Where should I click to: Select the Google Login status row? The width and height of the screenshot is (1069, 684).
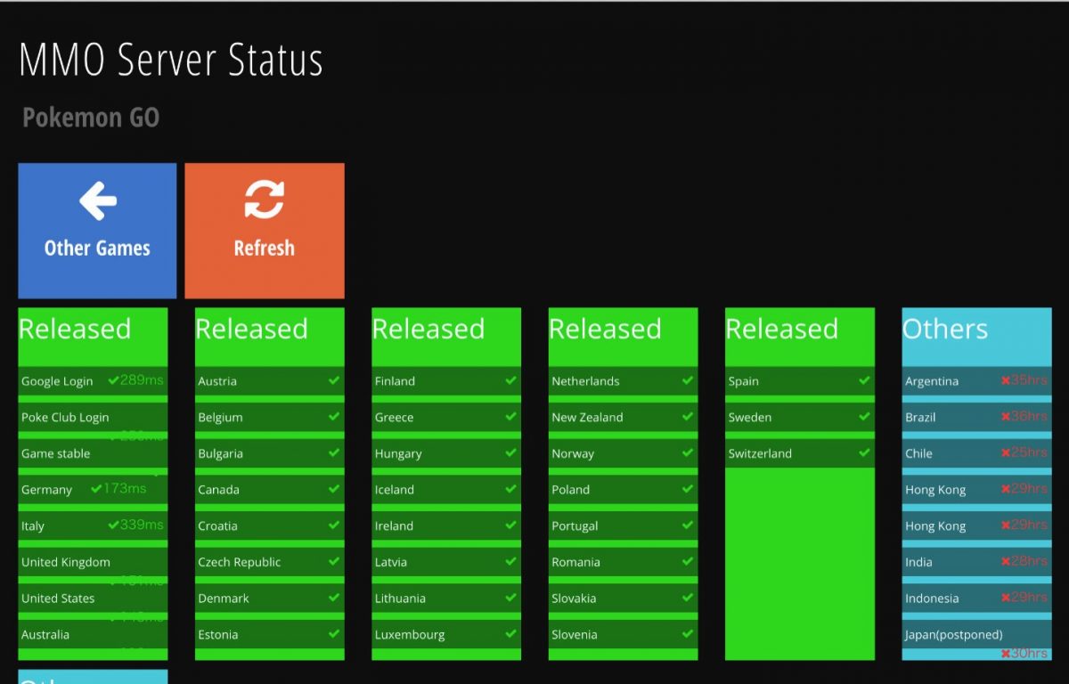coord(93,381)
